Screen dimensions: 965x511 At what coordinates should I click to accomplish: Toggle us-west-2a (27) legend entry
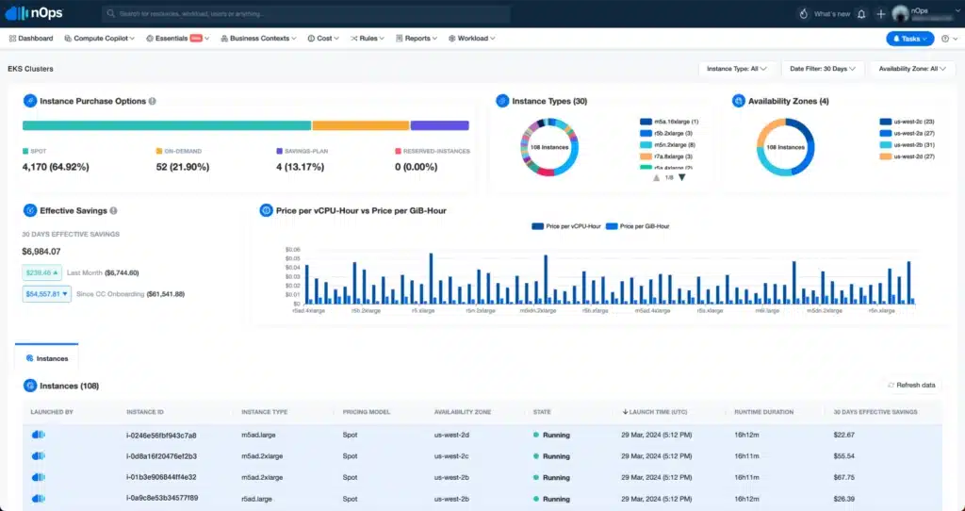click(x=908, y=133)
